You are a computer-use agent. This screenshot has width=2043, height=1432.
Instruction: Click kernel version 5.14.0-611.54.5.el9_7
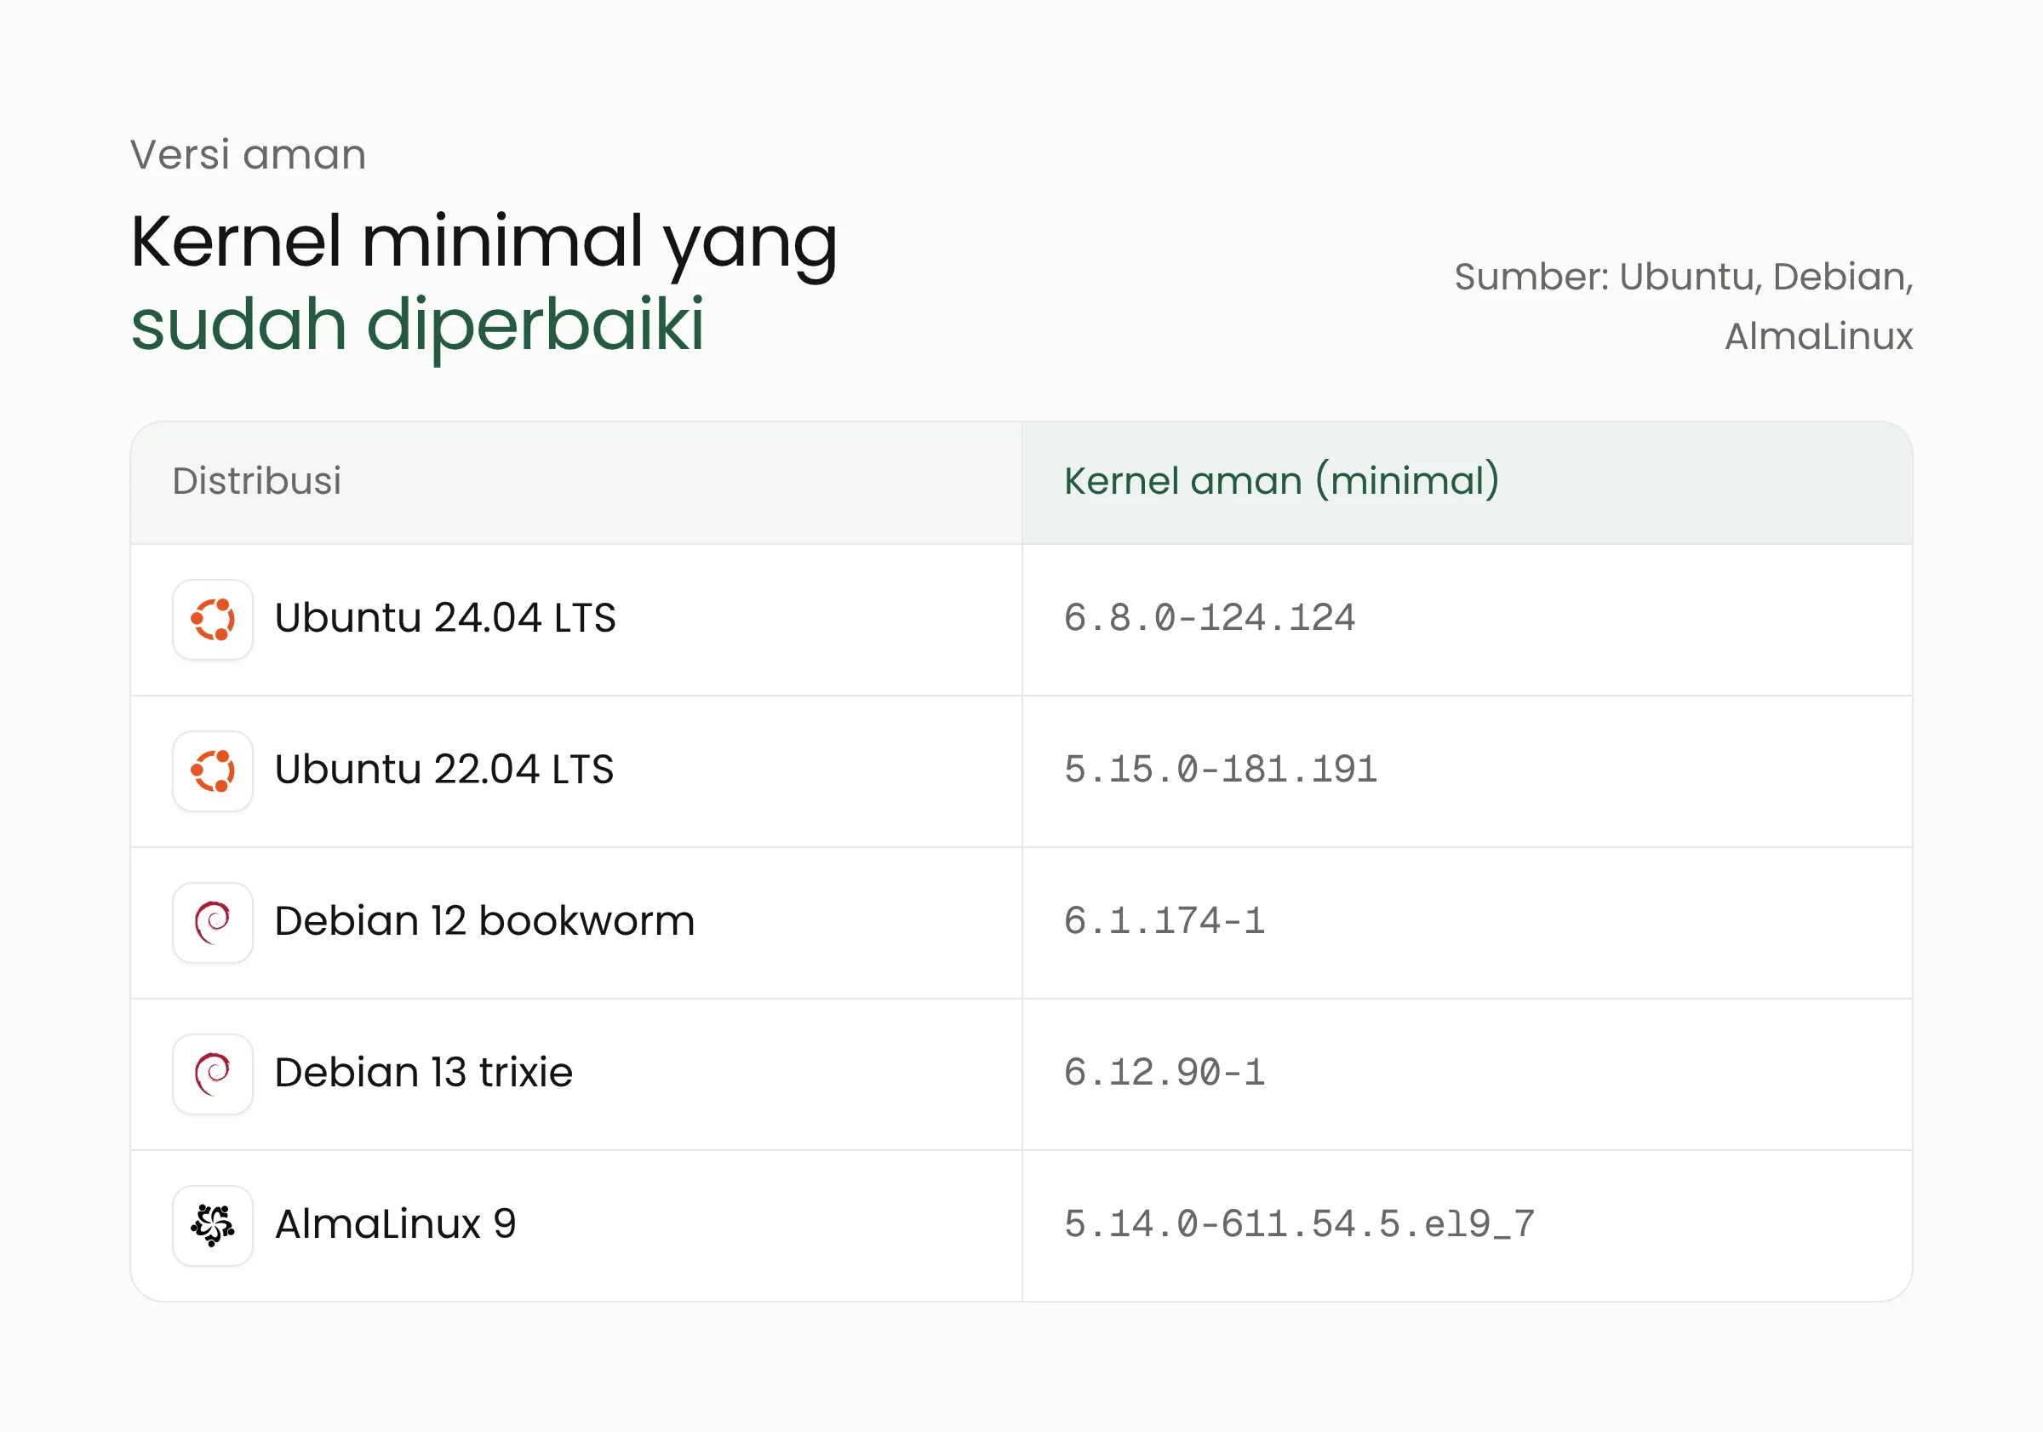pos(1299,1224)
